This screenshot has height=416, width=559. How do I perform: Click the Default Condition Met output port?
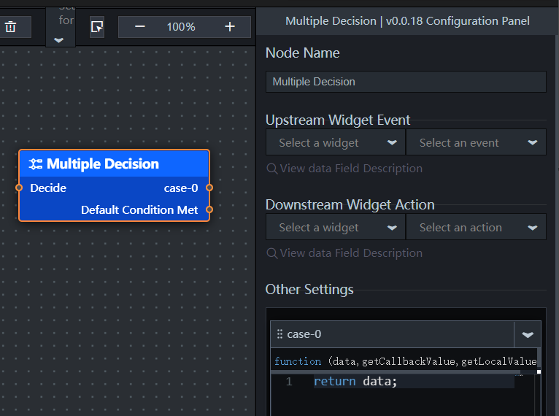tap(209, 209)
